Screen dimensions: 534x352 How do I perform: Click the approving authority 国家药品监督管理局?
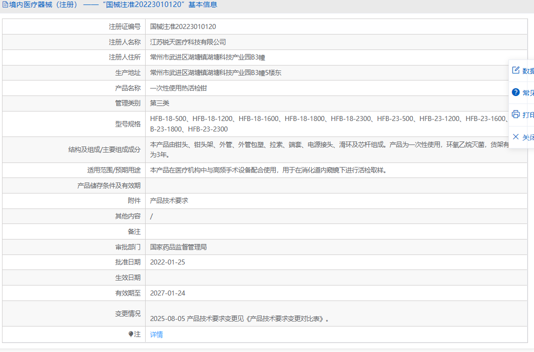point(179,247)
